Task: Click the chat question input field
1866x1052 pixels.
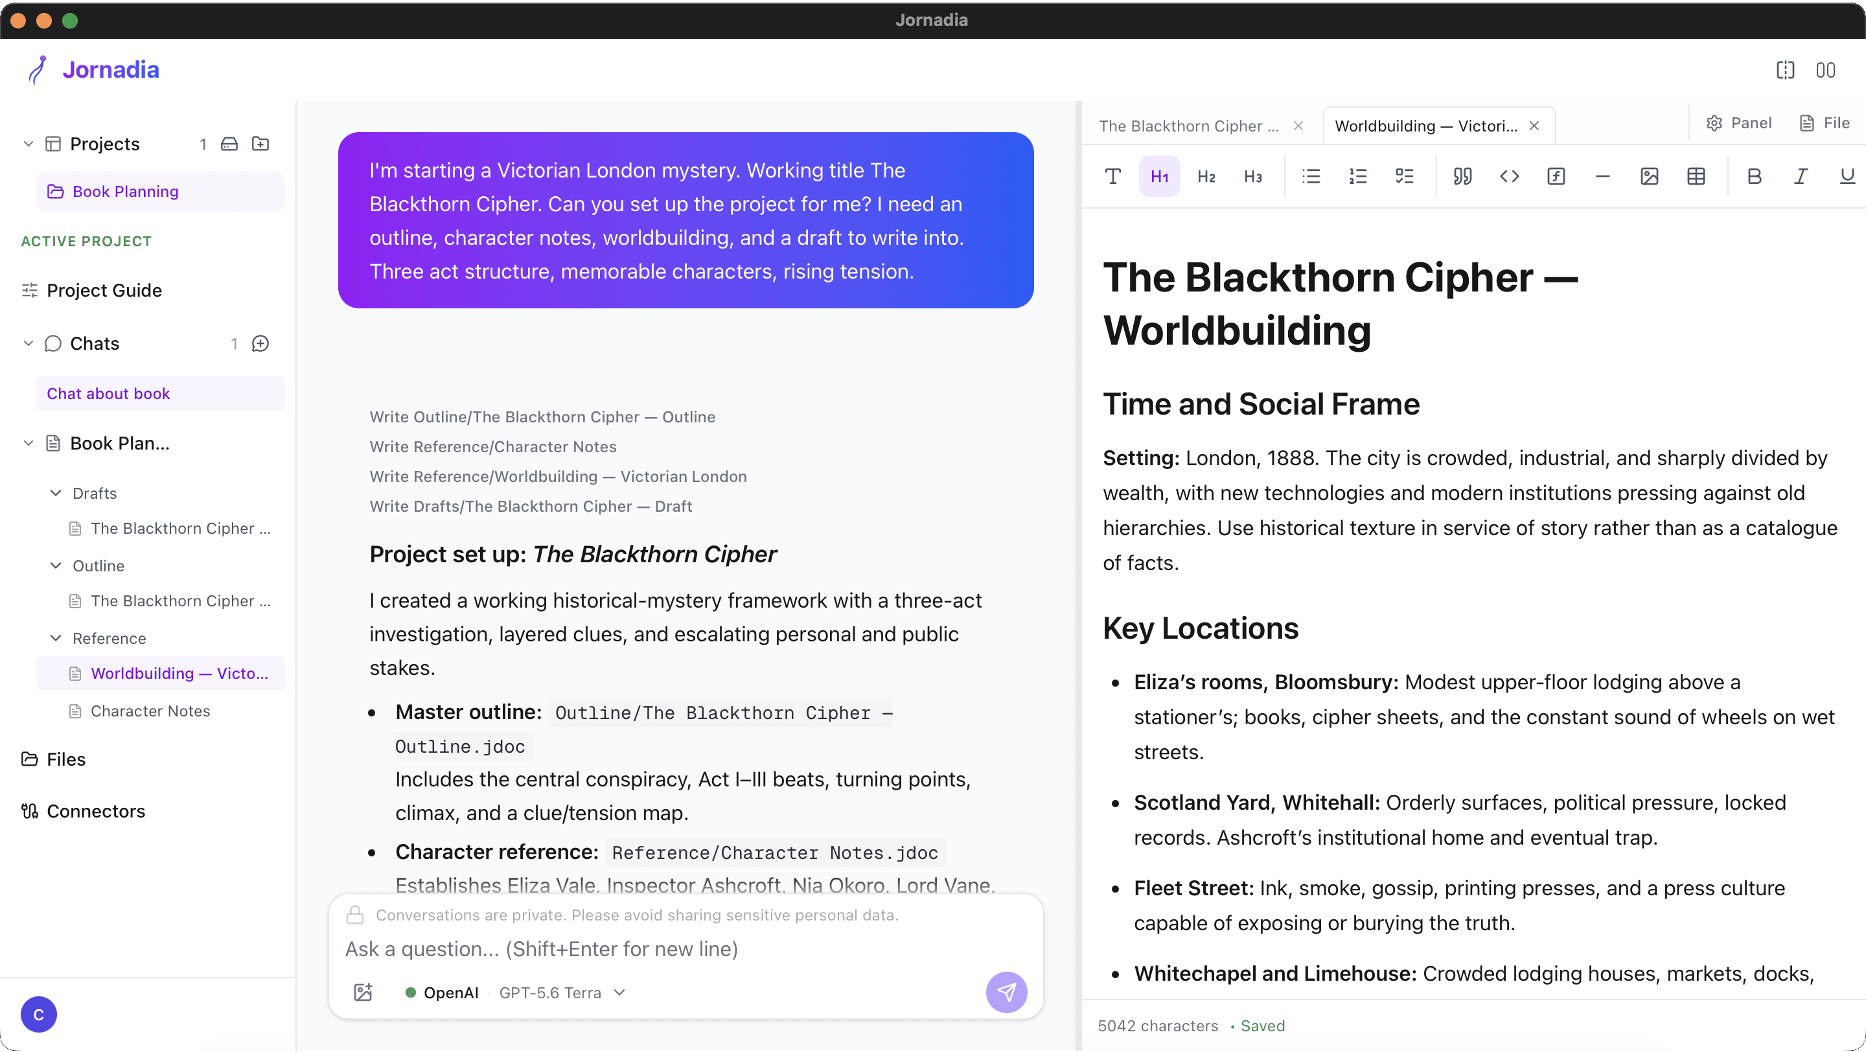Action: click(685, 948)
